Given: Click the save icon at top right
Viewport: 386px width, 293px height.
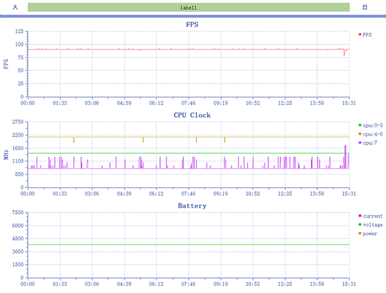Looking at the screenshot, I should coord(365,8).
